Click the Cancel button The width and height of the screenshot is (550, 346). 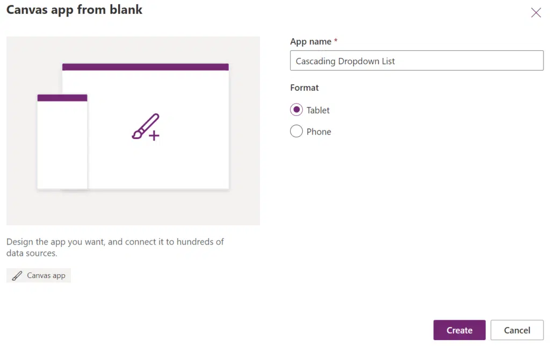(517, 330)
